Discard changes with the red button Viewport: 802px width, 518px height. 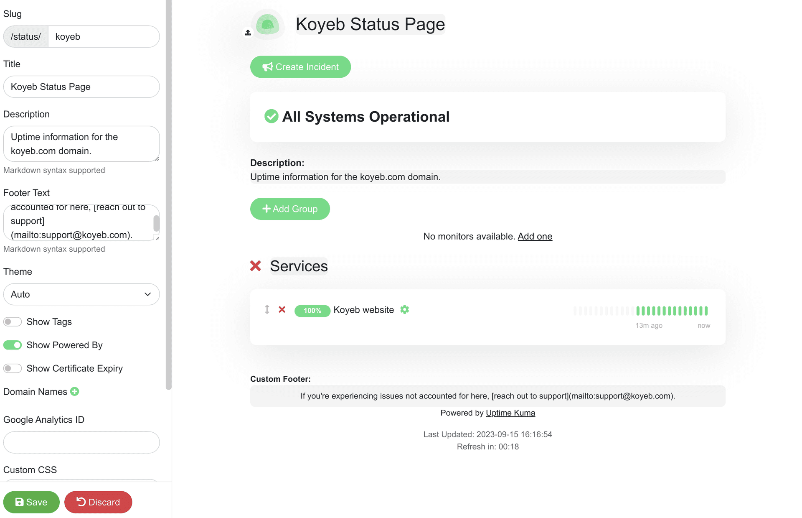tap(98, 502)
